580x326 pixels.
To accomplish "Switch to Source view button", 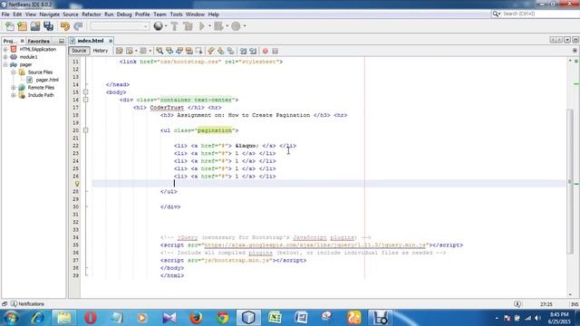I will (x=79, y=51).
